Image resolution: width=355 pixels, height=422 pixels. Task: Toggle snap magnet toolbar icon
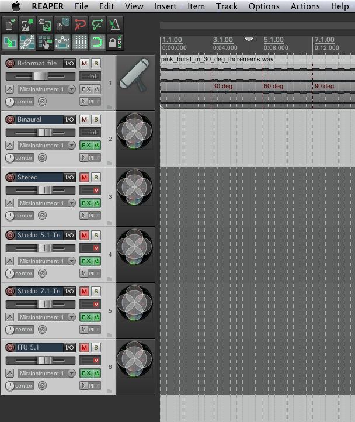click(97, 42)
